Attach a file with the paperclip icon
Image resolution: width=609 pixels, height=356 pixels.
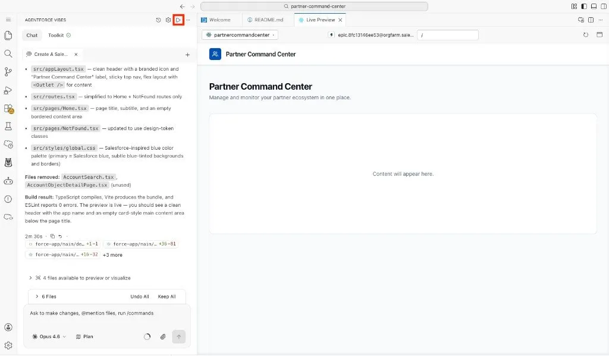pos(163,336)
